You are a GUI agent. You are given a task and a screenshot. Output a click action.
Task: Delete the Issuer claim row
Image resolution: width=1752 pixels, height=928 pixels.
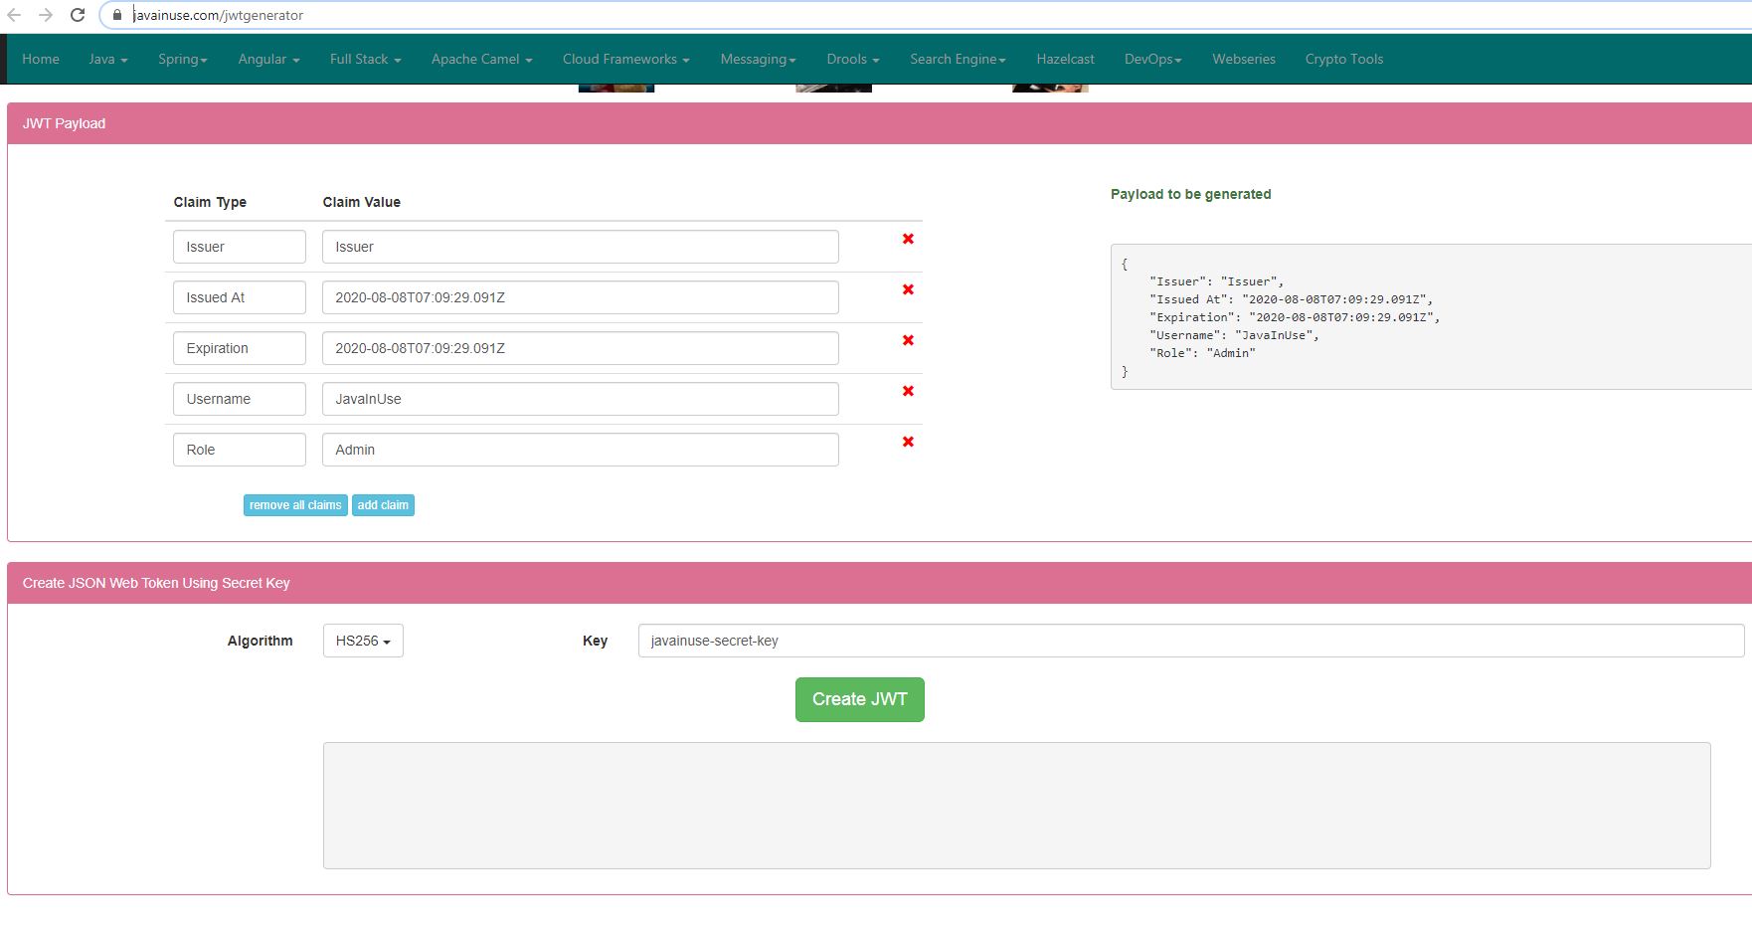point(908,239)
